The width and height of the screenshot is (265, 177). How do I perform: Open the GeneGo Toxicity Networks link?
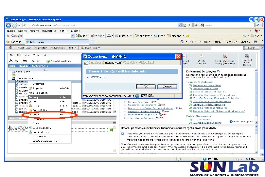point(209,105)
